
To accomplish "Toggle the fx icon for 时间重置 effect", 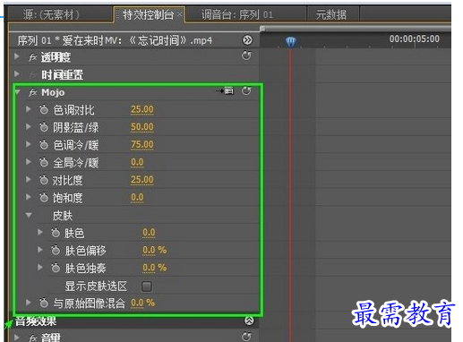I will pos(32,74).
